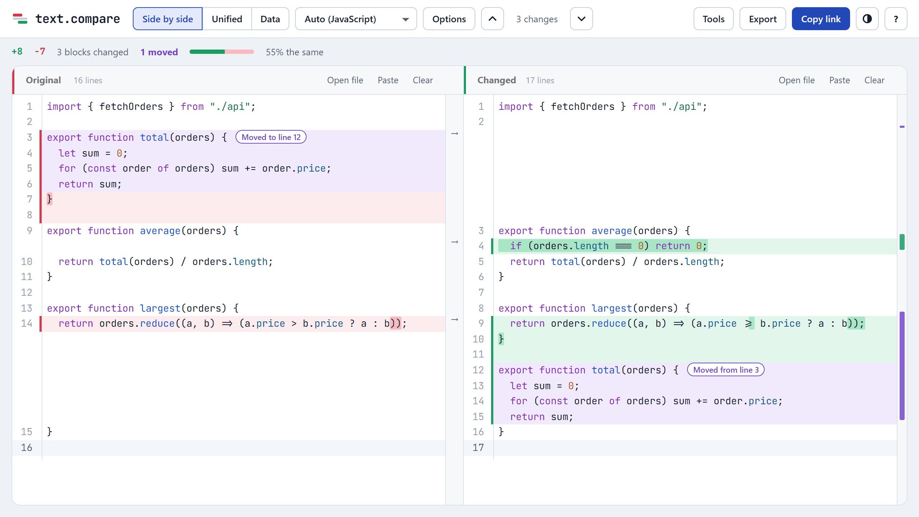Click the Copy link button
The width and height of the screenshot is (919, 517).
pos(821,19)
